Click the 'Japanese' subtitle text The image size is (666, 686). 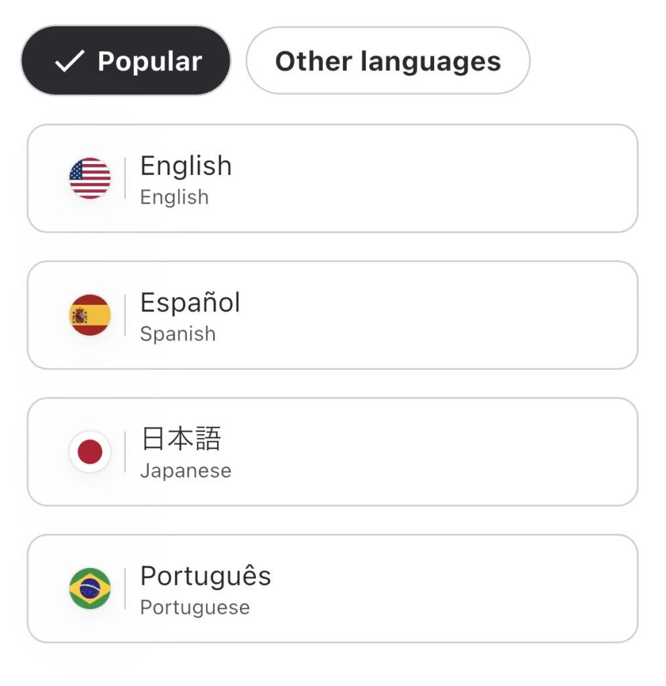pos(186,470)
